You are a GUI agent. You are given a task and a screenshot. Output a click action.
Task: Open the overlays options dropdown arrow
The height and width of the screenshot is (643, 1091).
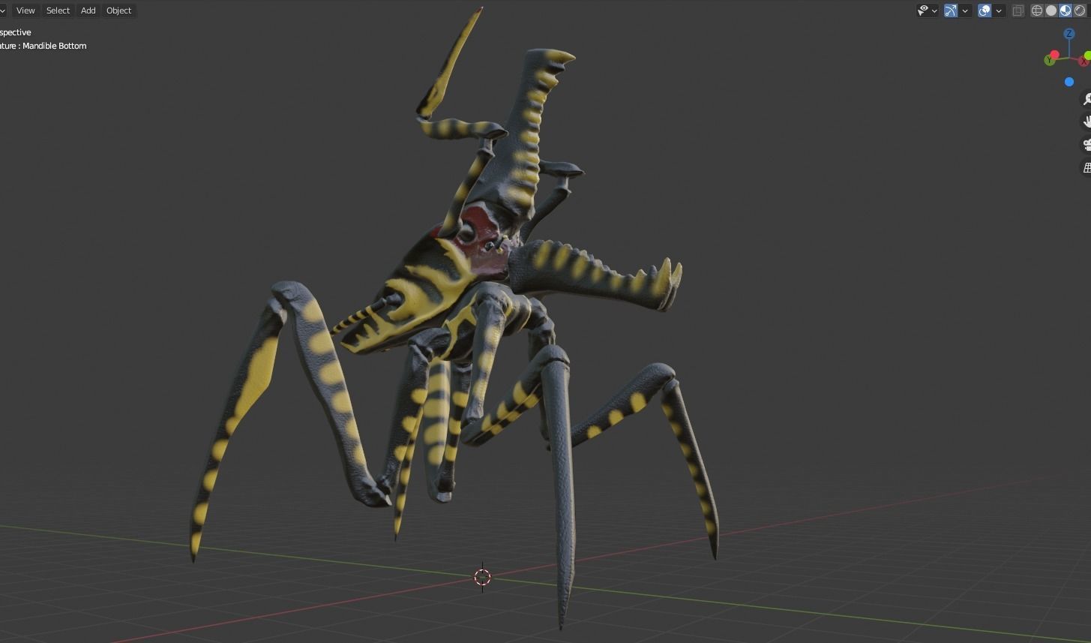[999, 11]
